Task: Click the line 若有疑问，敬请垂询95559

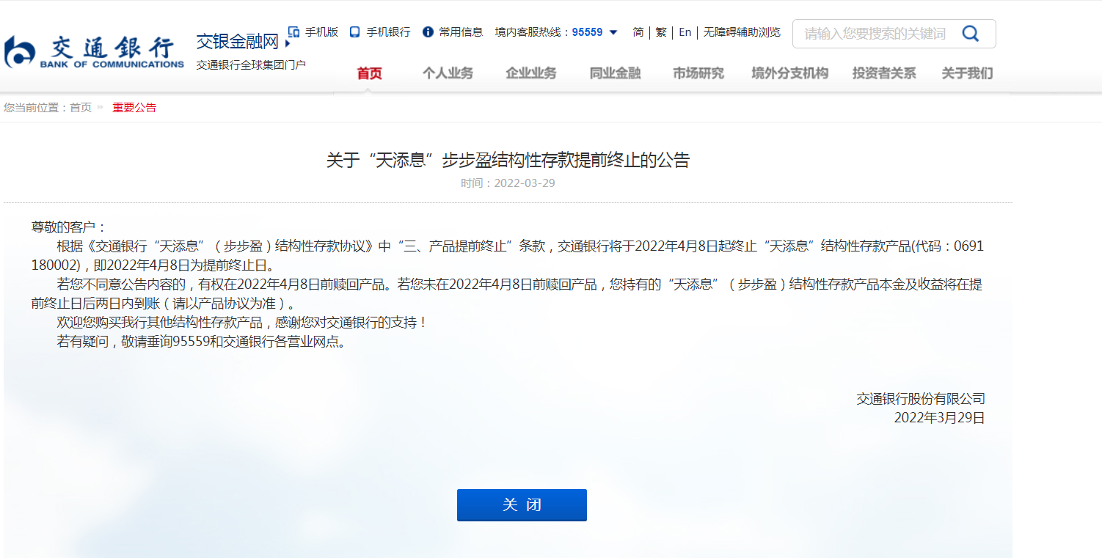Action: point(200,342)
